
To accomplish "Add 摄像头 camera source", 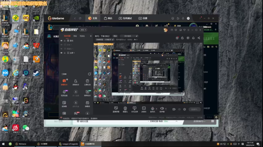I will pyautogui.click(x=125, y=109).
